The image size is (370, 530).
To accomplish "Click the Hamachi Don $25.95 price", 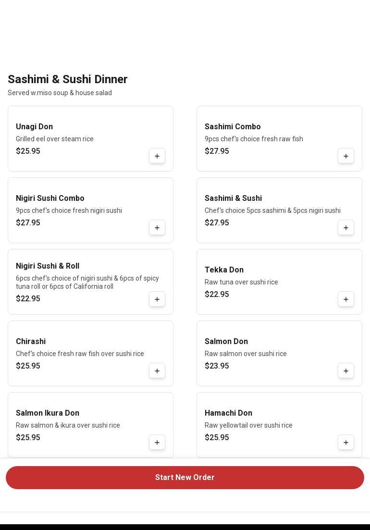I will [217, 438].
